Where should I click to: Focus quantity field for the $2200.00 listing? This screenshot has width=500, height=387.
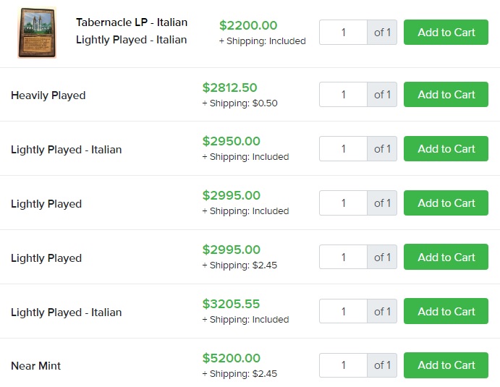344,33
